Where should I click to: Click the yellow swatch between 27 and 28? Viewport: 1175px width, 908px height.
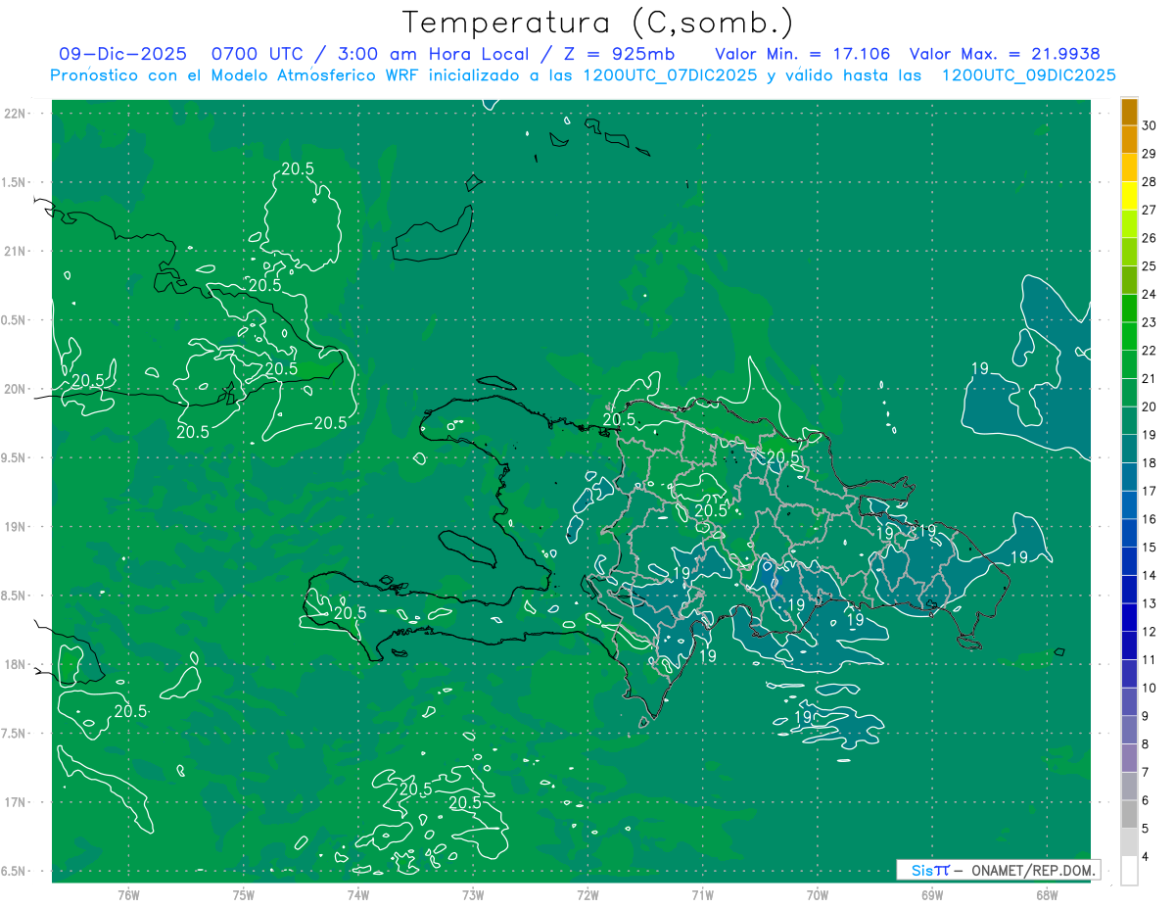1129,196
